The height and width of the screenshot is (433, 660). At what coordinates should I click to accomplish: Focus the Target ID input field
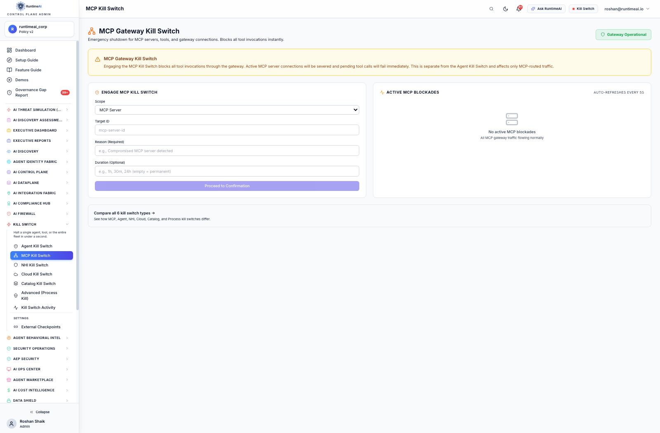[x=227, y=130]
